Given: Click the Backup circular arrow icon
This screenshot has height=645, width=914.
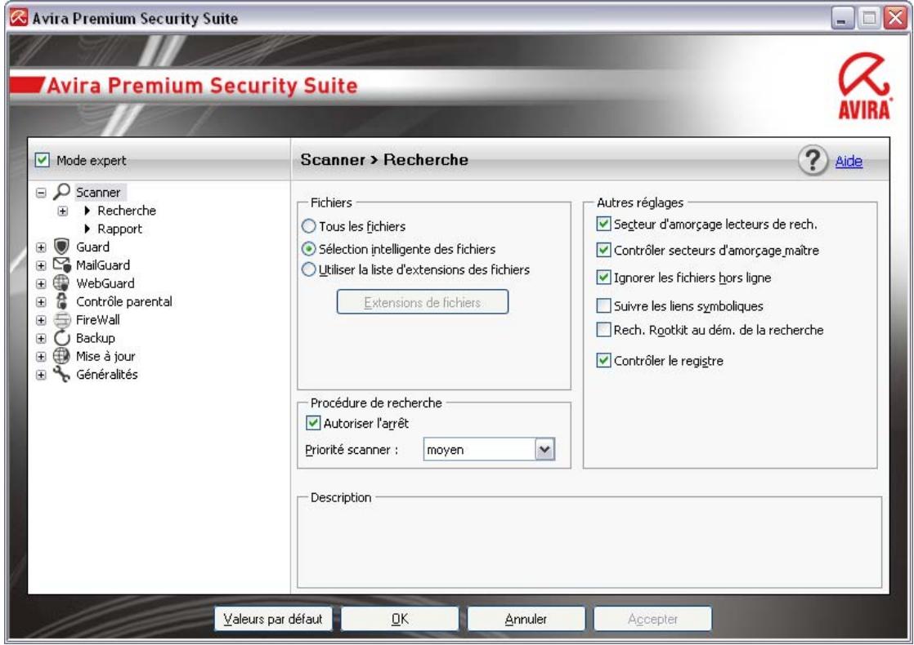Looking at the screenshot, I should tap(61, 338).
